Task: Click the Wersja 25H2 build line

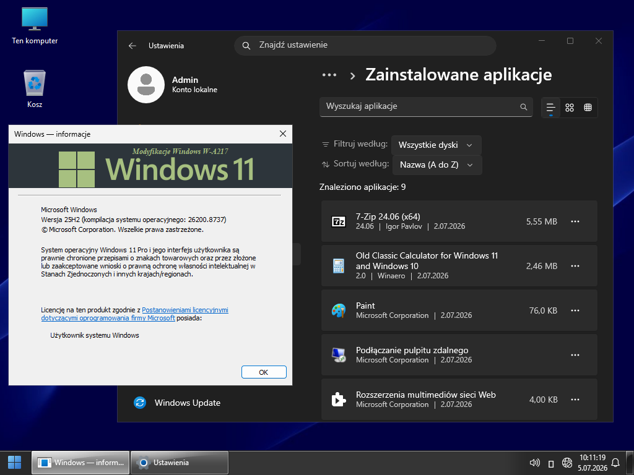Action: [x=134, y=220]
